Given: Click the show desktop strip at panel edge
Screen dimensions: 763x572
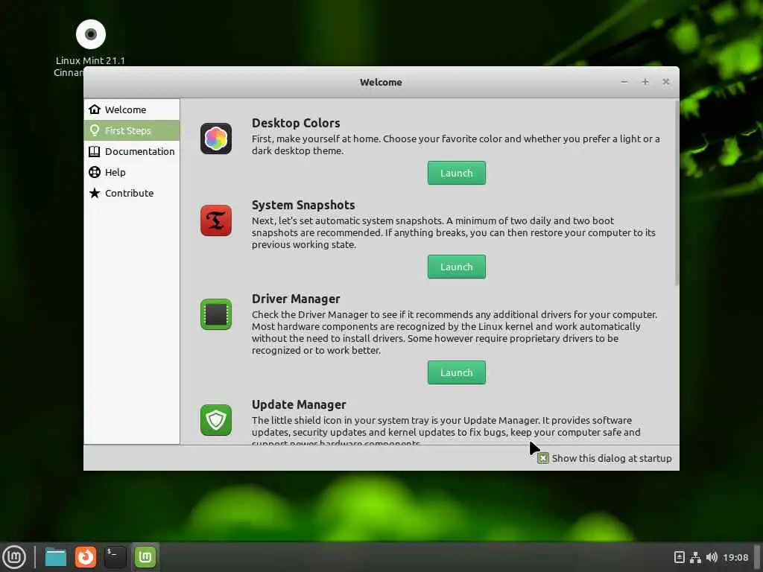Looking at the screenshot, I should click(x=758, y=557).
